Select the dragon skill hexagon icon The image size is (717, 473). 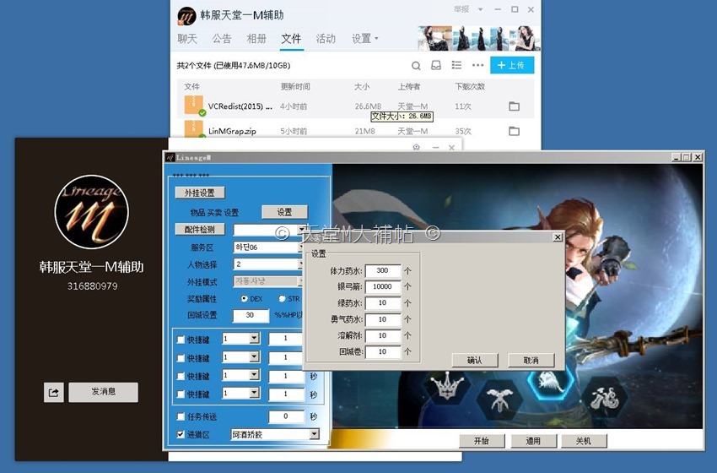click(604, 398)
